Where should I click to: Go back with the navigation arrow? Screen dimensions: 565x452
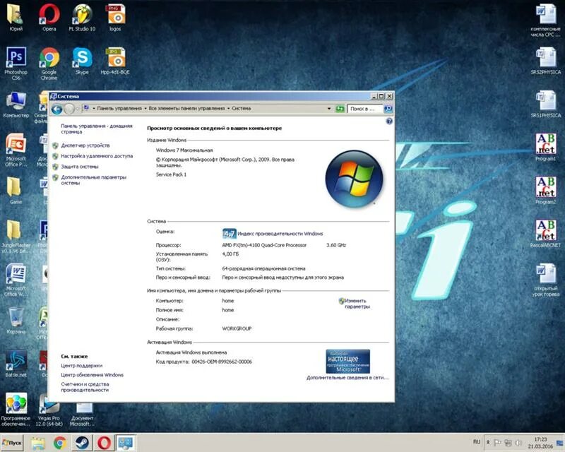tap(56, 109)
